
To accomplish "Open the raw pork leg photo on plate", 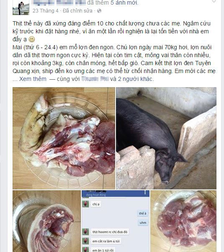I will pos(64,138).
